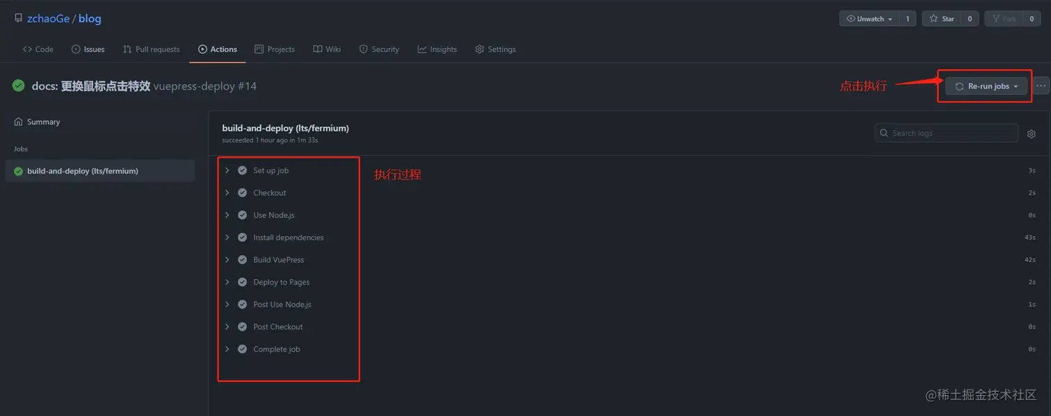Click the Deploy to Pages step label
This screenshot has height=416, width=1051.
coord(282,282)
